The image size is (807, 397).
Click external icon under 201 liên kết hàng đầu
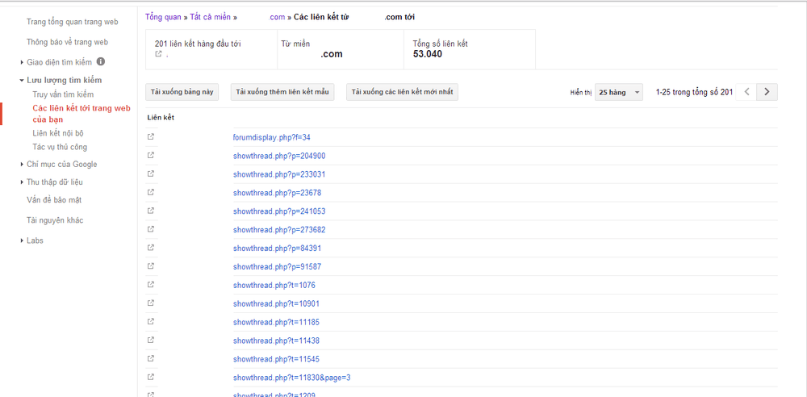tap(158, 55)
